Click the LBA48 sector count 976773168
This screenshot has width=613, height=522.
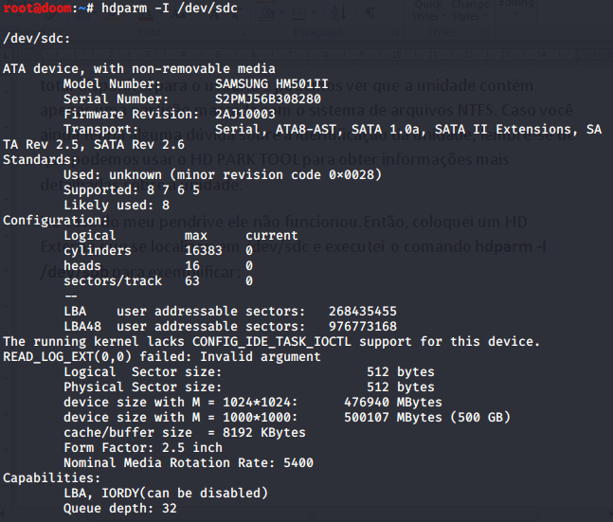point(363,326)
